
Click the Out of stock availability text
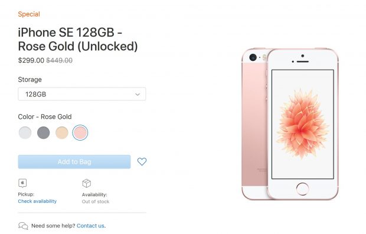(96, 201)
